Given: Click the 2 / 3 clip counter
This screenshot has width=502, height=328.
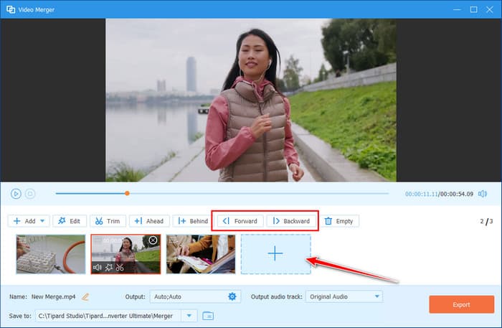Looking at the screenshot, I should 486,221.
